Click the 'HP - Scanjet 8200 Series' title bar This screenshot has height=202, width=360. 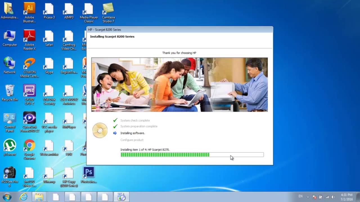(179, 29)
